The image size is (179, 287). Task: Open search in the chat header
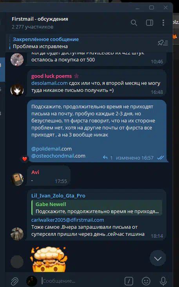134,23
